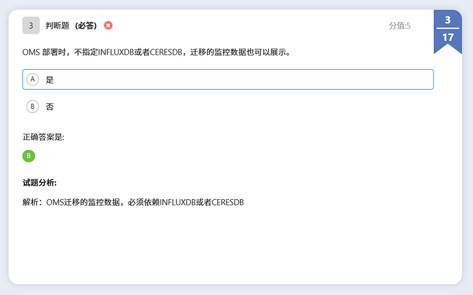
Task: Click the 分值:5 score label
Action: tap(399, 25)
